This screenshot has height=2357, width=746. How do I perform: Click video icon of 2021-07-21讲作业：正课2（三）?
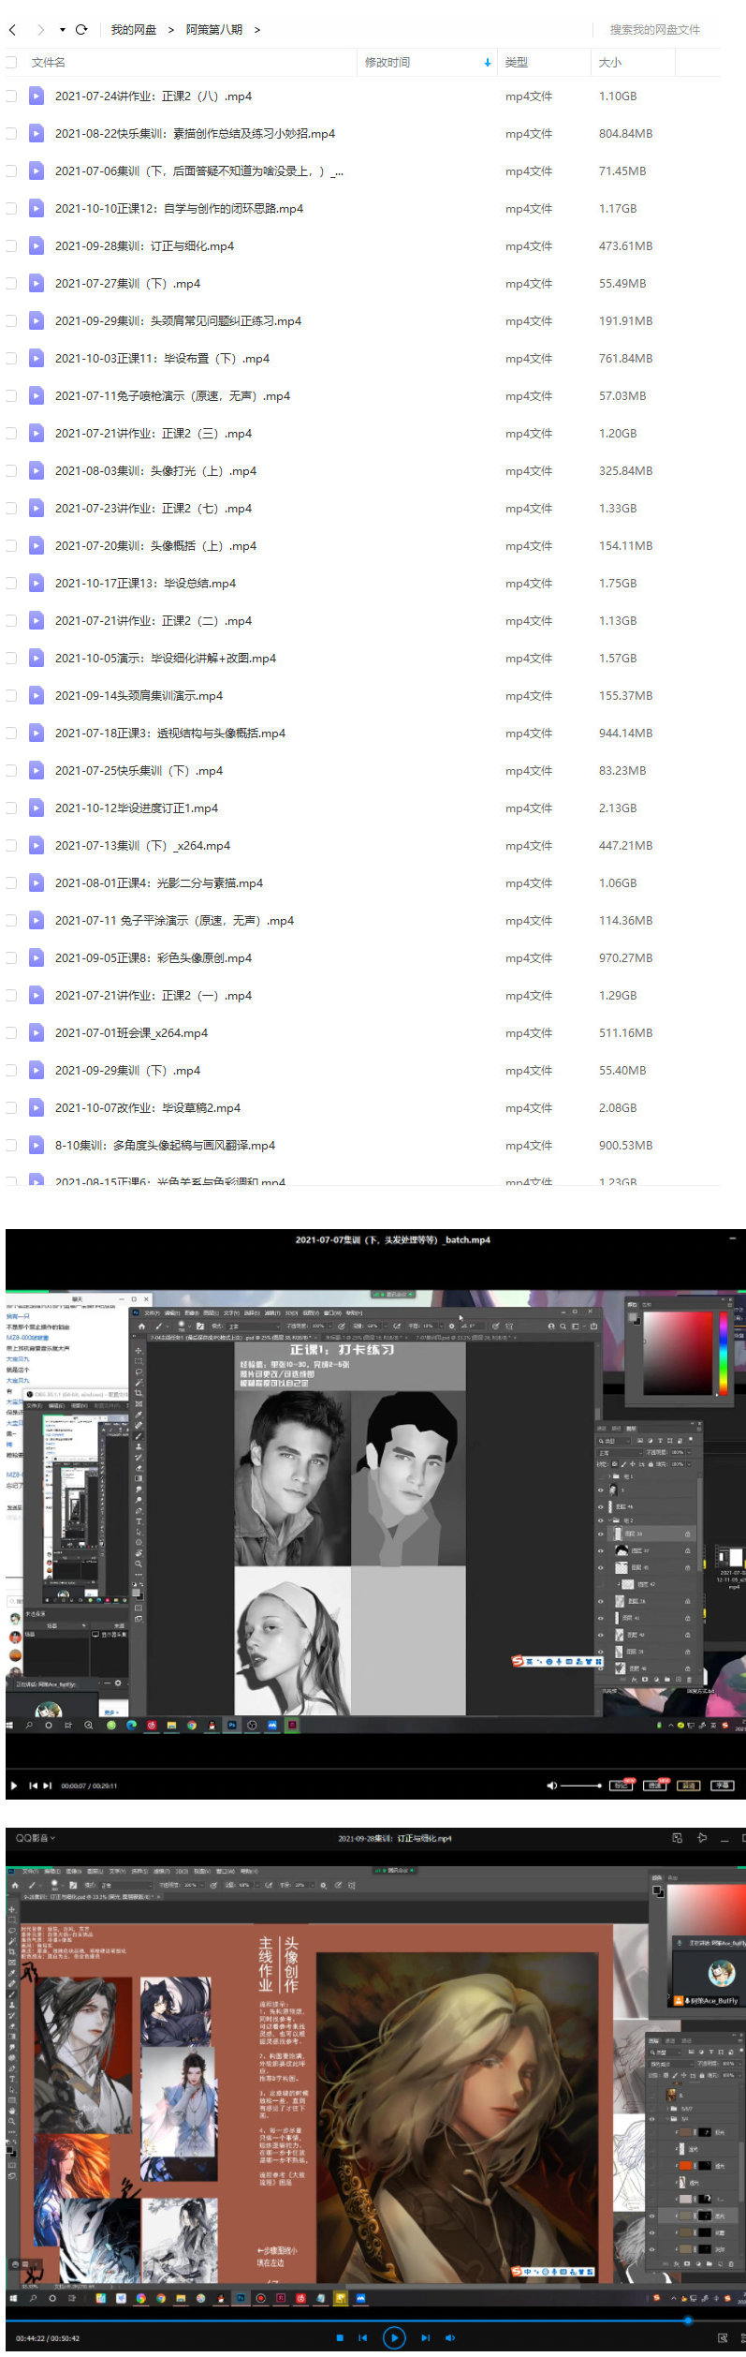pyautogui.click(x=37, y=433)
